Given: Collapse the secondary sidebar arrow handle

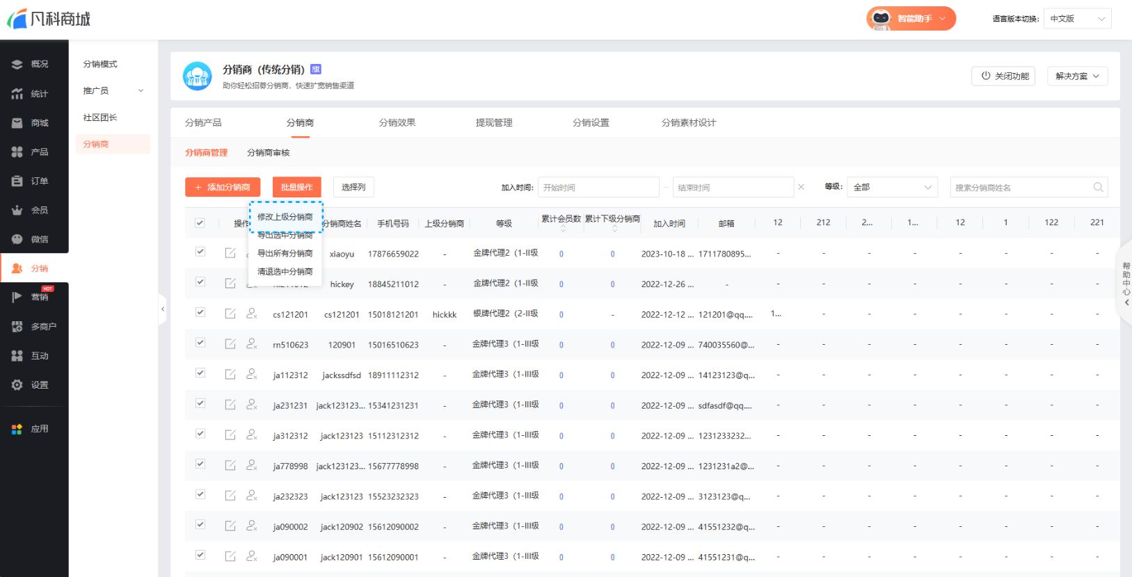Looking at the screenshot, I should pyautogui.click(x=163, y=309).
